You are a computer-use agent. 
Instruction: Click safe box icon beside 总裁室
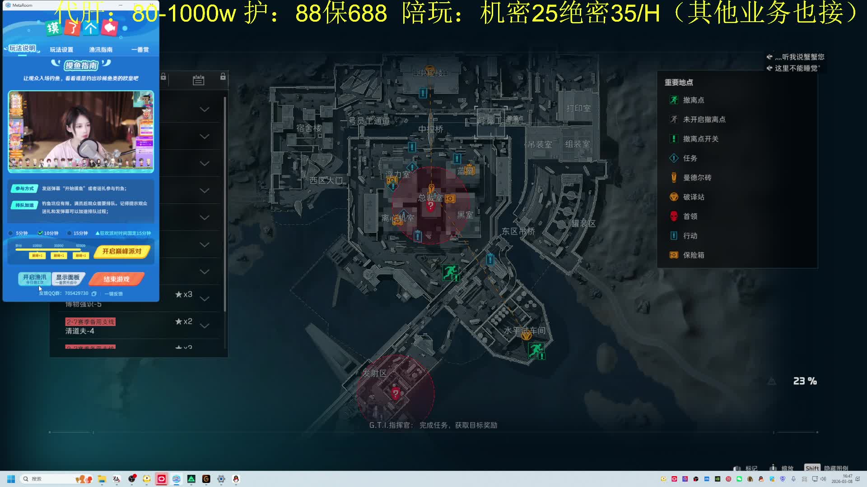click(450, 198)
